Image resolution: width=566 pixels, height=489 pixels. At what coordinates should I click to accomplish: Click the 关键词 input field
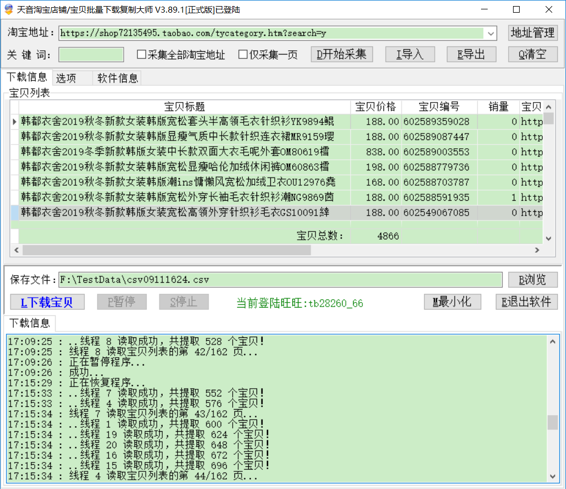click(x=91, y=55)
